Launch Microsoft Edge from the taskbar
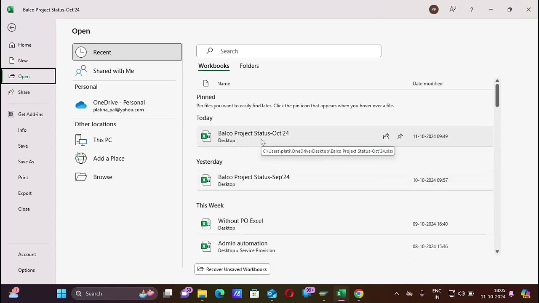 pyautogui.click(x=220, y=294)
